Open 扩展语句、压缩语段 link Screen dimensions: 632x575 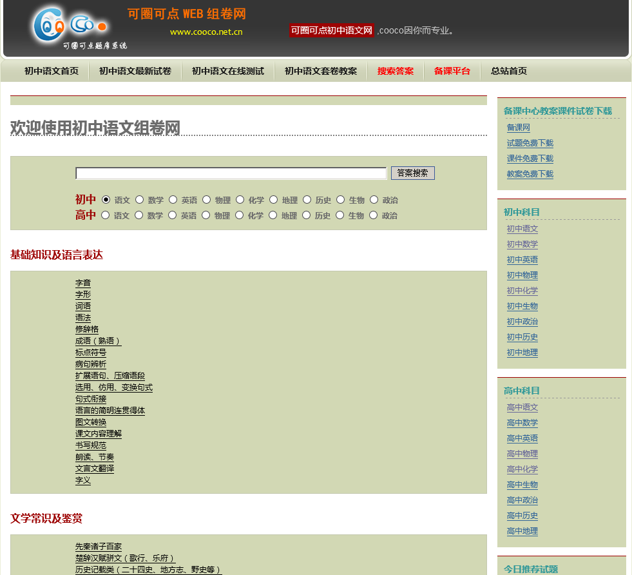coord(110,376)
